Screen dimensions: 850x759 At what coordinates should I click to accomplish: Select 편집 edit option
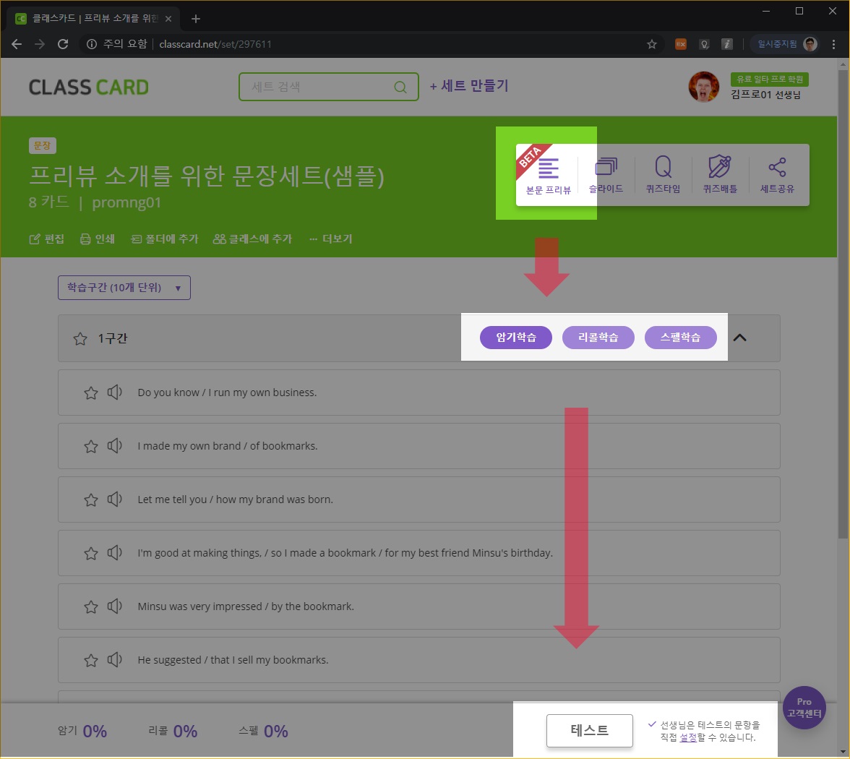click(x=47, y=239)
